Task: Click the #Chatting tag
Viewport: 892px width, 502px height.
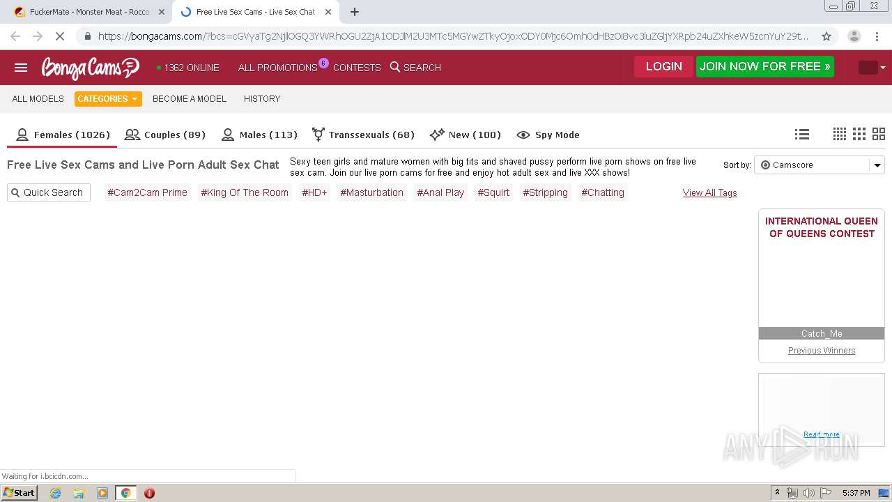Action: tap(603, 192)
